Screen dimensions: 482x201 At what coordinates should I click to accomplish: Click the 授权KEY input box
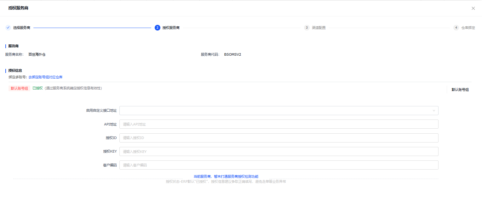click(278, 151)
